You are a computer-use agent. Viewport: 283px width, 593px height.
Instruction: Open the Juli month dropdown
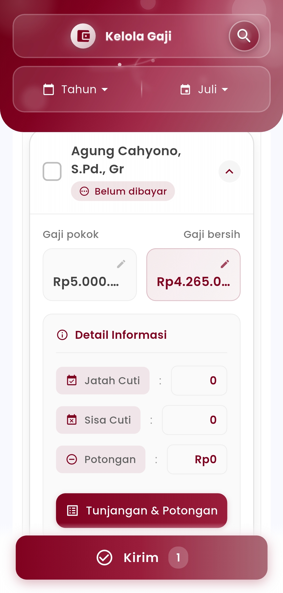(204, 90)
